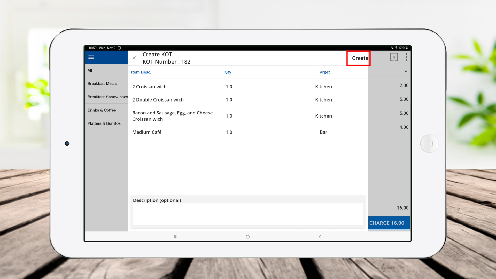Screen dimensions: 496x279
Task: Tap the Android back navigation arrow
Action: point(320,237)
